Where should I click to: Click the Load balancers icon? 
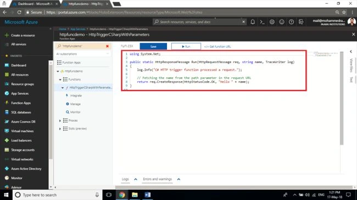(x=7, y=140)
